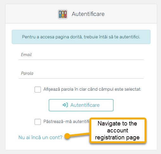The image size is (161, 154).
Task: Open the 'Nu ai încă un cont?' link
Action: 41,138
